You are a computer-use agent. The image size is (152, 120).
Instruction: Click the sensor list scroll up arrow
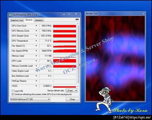[78, 24]
